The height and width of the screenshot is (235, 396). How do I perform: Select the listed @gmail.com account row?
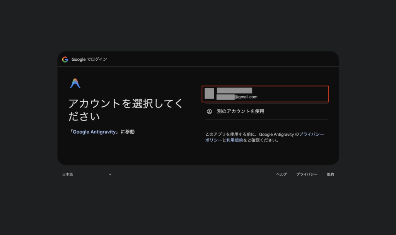pyautogui.click(x=265, y=94)
